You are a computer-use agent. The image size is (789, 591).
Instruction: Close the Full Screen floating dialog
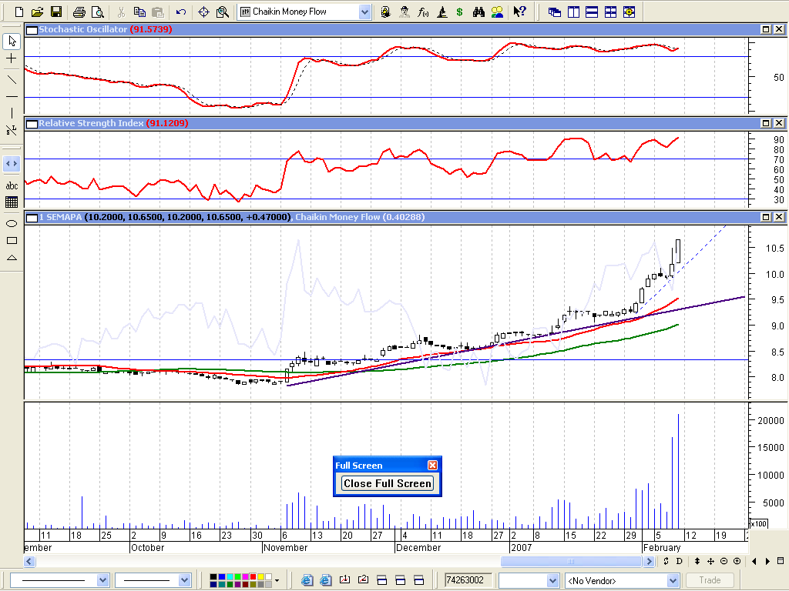click(432, 466)
